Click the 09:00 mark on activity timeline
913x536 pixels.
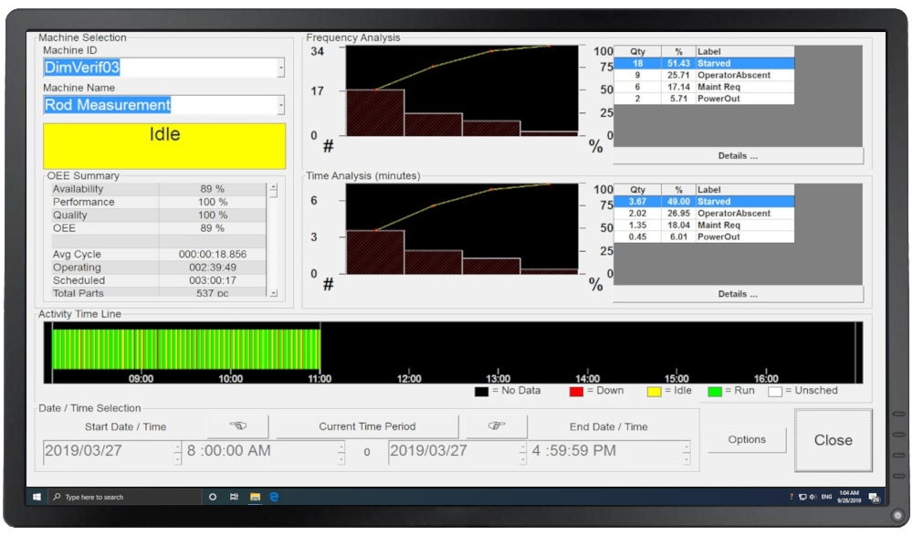pyautogui.click(x=141, y=378)
